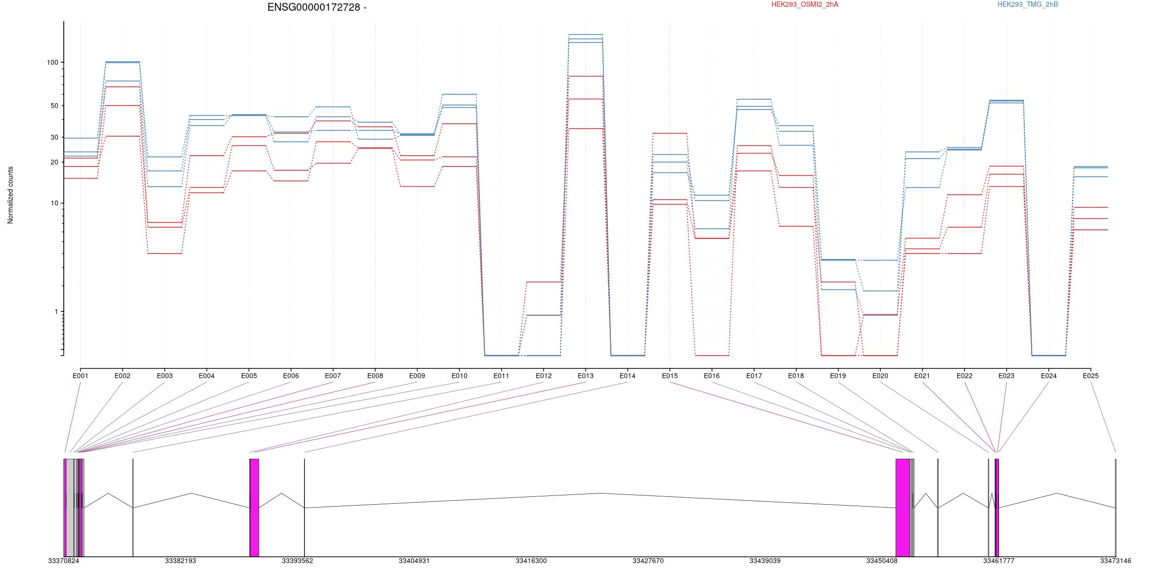1169x584 pixels.
Task: Click the y-axis tick value 50
Action: (x=55, y=106)
